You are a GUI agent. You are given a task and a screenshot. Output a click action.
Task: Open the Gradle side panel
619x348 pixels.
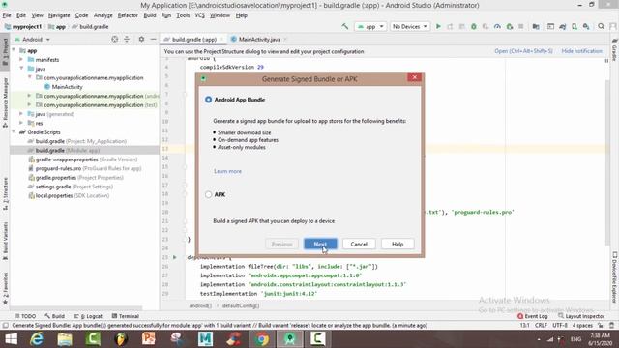[615, 49]
